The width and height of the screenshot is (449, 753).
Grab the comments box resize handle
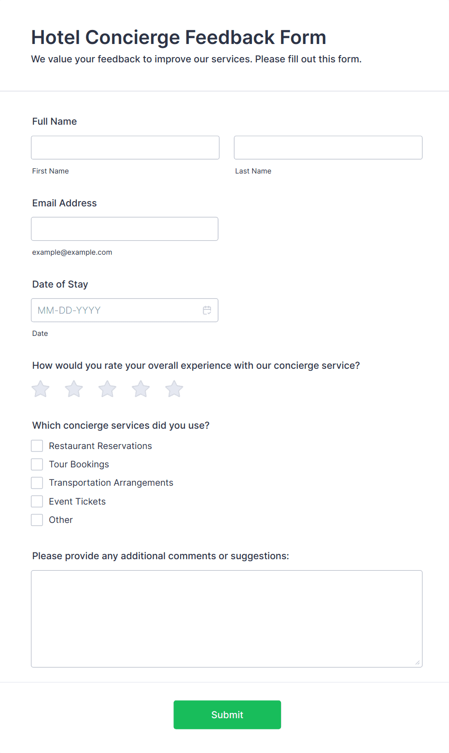(418, 663)
